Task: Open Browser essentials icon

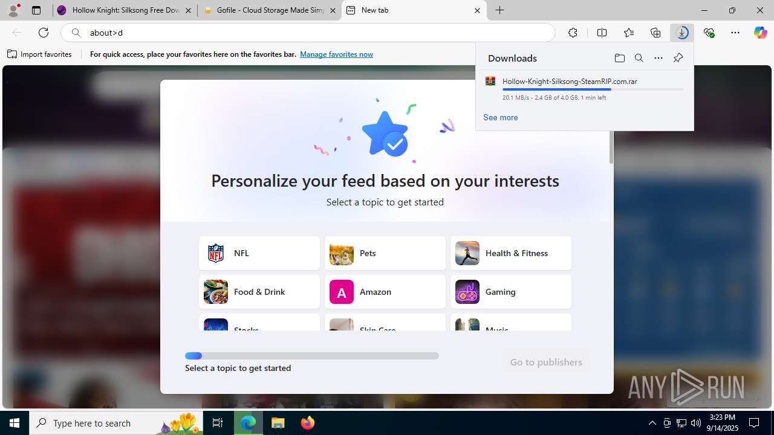Action: [709, 33]
